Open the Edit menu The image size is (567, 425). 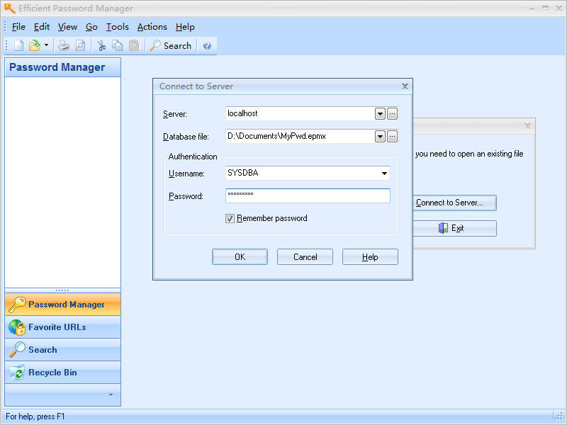[42, 27]
